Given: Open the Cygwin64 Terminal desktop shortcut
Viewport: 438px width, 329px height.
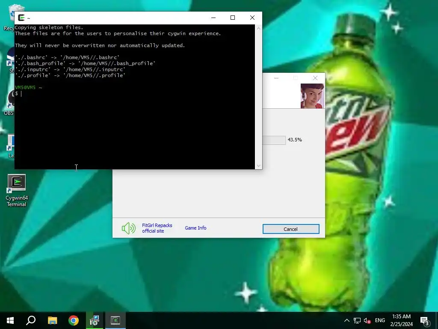Looking at the screenshot, I should tap(17, 190).
